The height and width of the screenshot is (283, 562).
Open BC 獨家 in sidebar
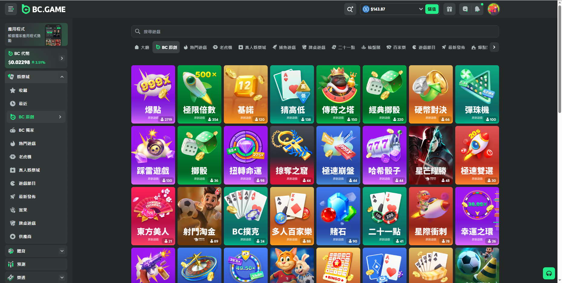(x=36, y=130)
